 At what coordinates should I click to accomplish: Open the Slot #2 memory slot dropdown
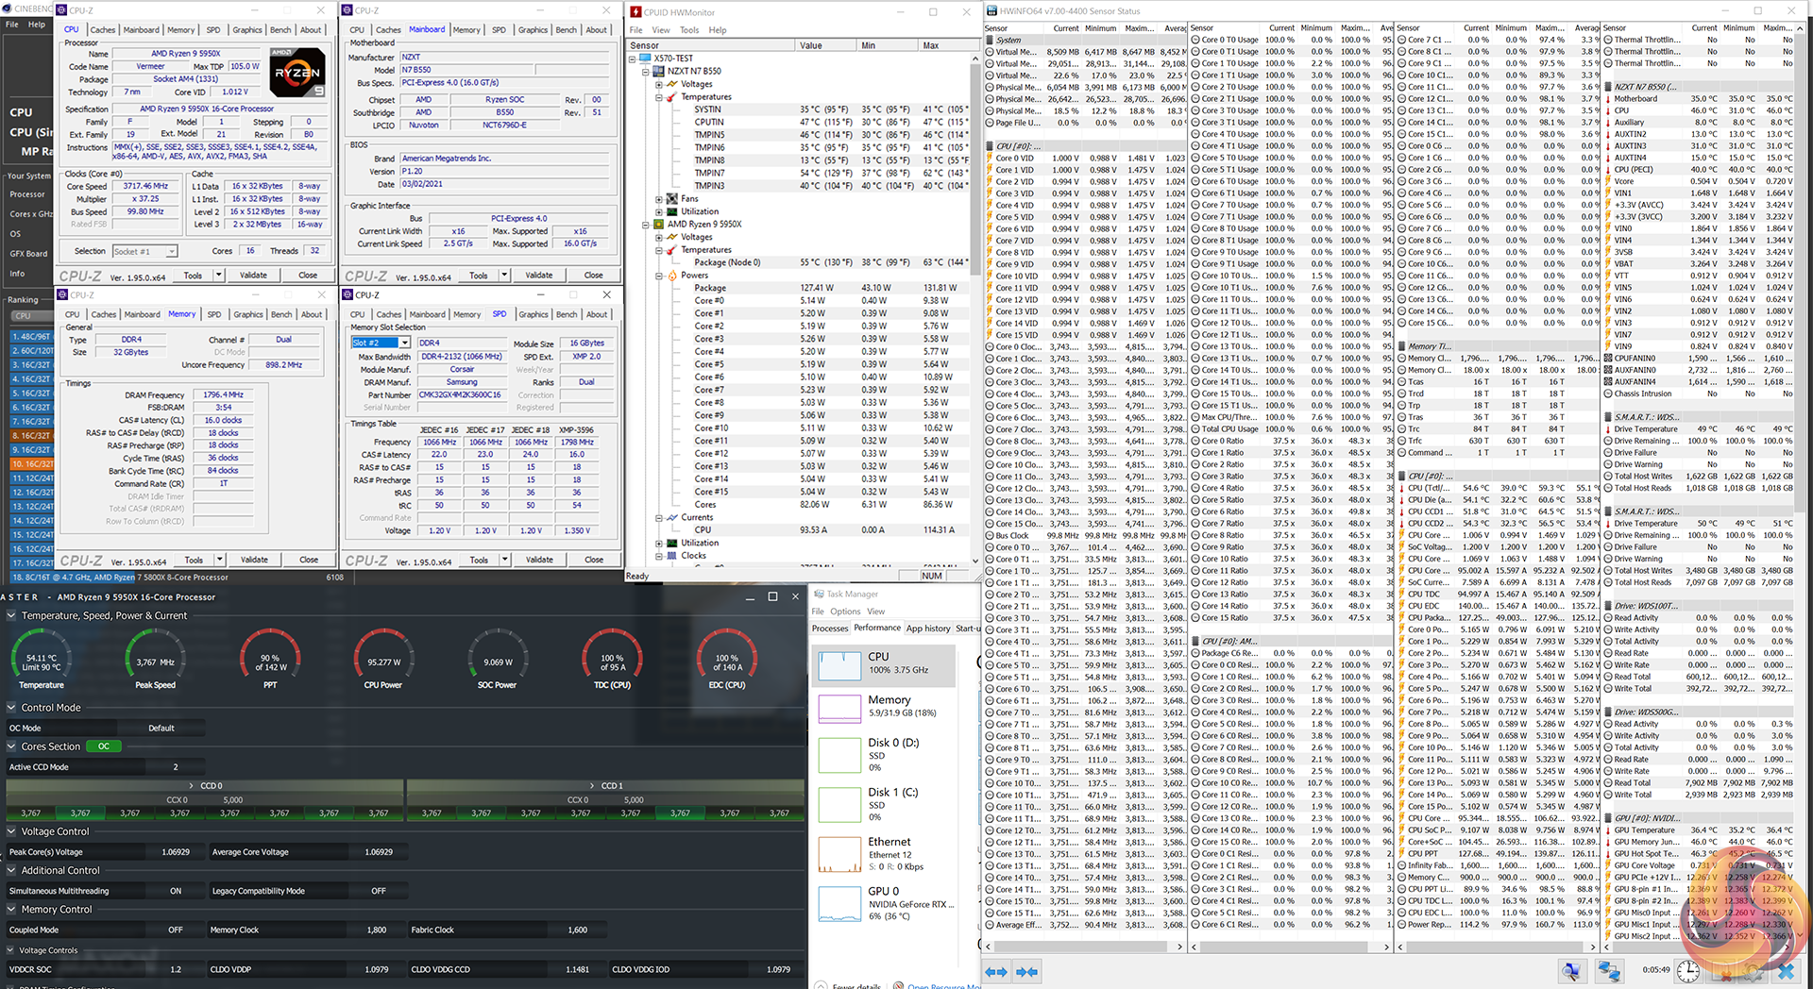[404, 343]
